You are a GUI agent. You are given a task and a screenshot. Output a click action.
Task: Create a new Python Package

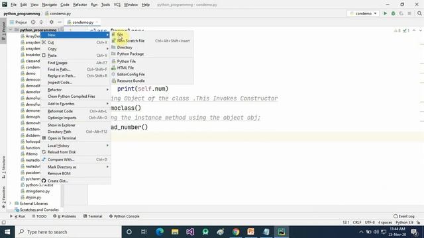pos(152,54)
